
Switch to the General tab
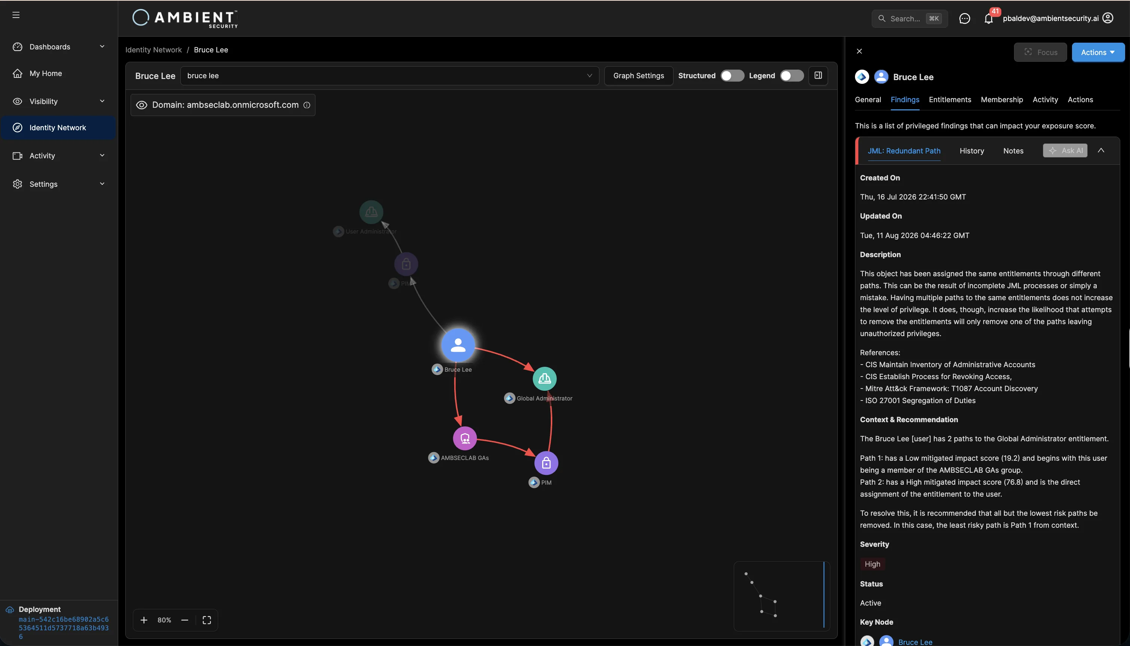coord(868,100)
